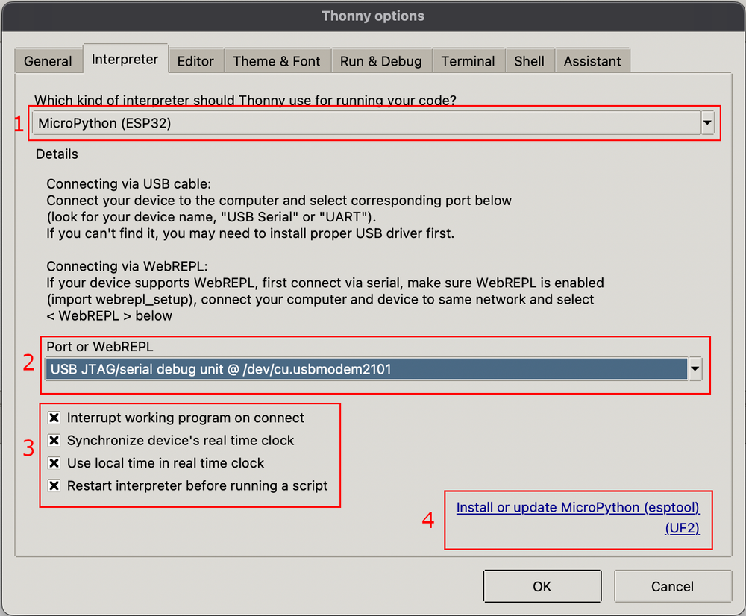The width and height of the screenshot is (746, 616).
Task: Open the interpreter kind dropdown arrow
Action: tap(706, 122)
